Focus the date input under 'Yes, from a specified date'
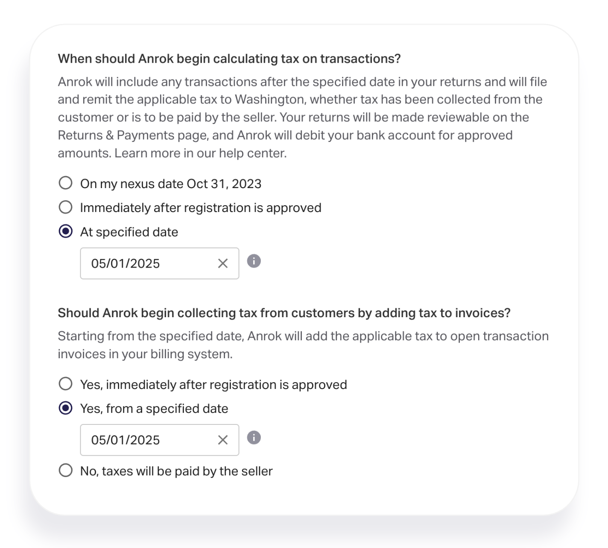Viewport: 608px width, 548px height. click(x=160, y=440)
